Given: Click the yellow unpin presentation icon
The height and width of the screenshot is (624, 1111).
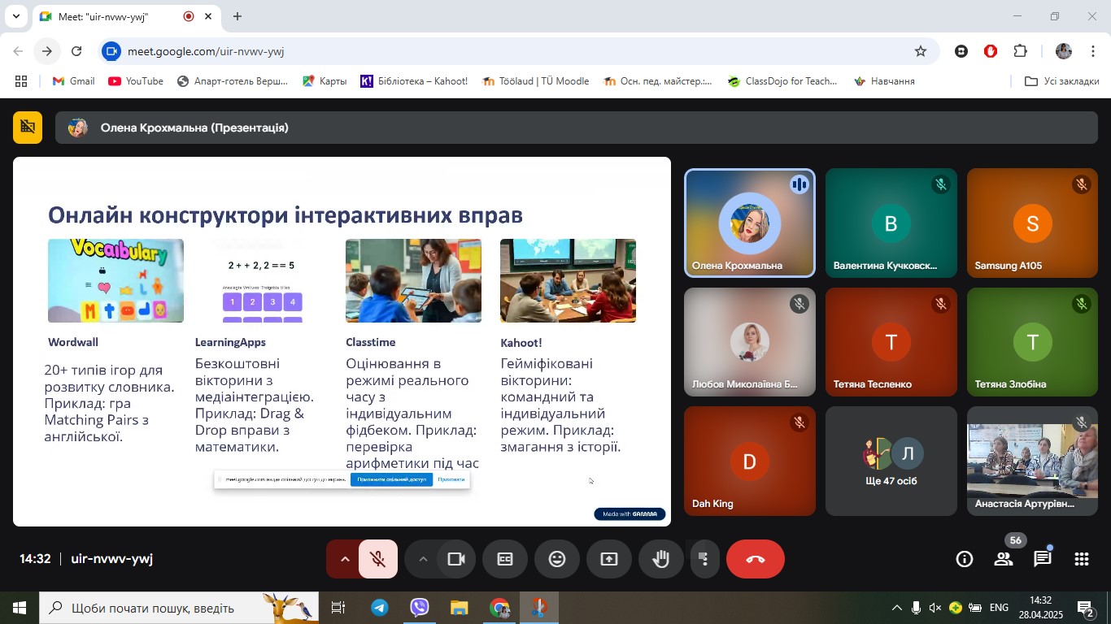Looking at the screenshot, I should coord(28,128).
